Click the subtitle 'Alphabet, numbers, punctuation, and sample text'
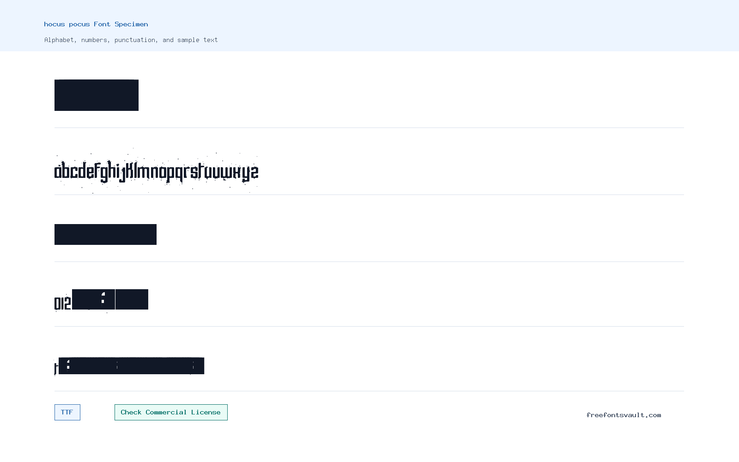739x462 pixels. click(131, 40)
